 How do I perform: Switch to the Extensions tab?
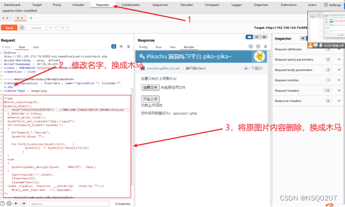289,5
